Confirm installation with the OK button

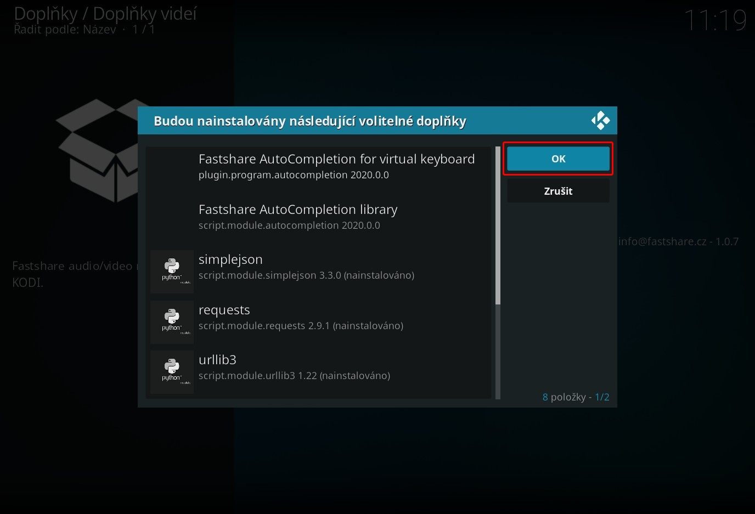click(558, 159)
